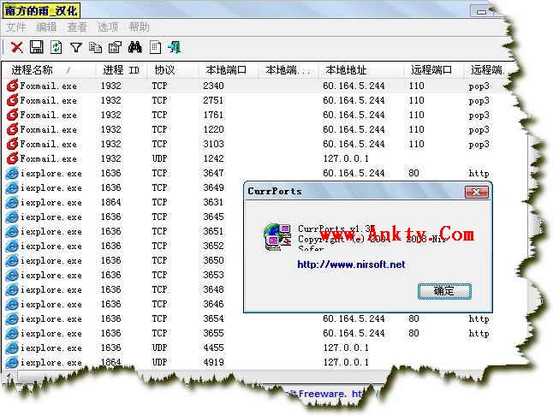Select iexplore.exe row with port 3650
553x416 pixels.
(123, 260)
